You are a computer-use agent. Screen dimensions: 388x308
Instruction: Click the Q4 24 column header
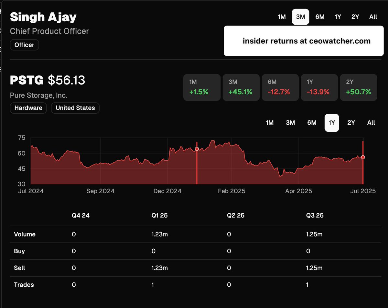(81, 215)
